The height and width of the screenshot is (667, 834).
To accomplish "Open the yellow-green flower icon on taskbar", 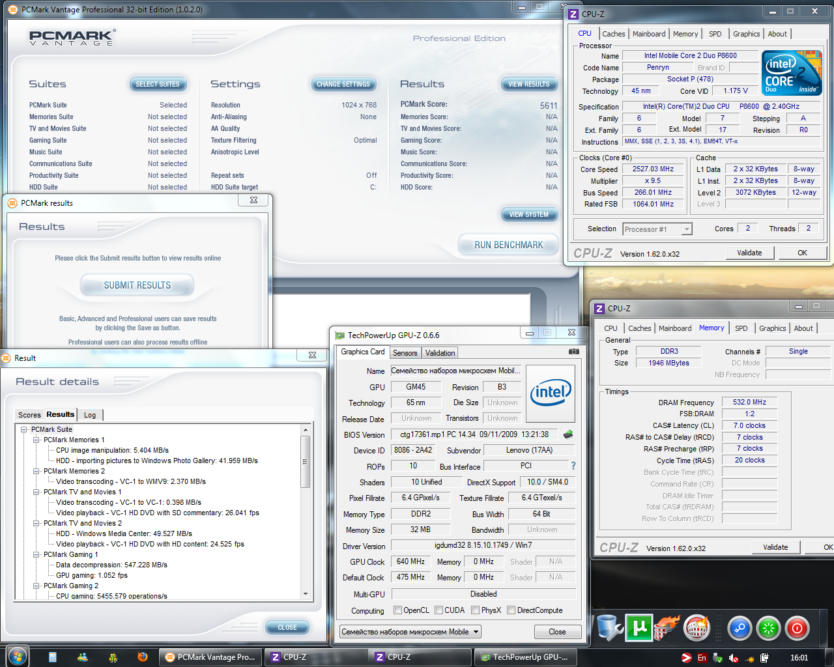I will pyautogui.click(x=113, y=657).
